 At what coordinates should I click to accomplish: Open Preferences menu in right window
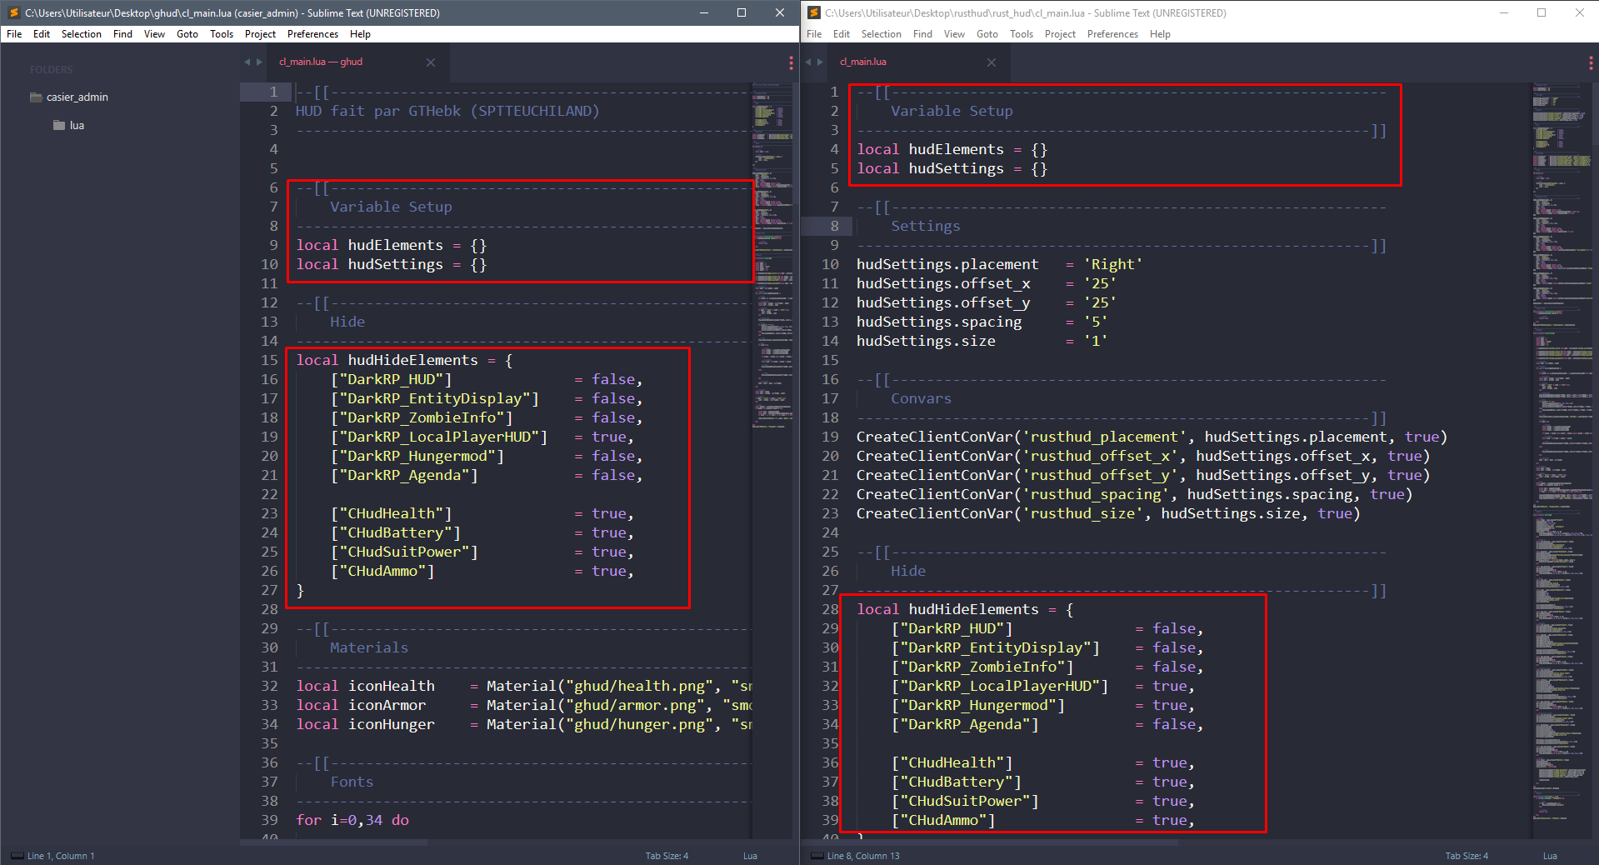[1112, 34]
